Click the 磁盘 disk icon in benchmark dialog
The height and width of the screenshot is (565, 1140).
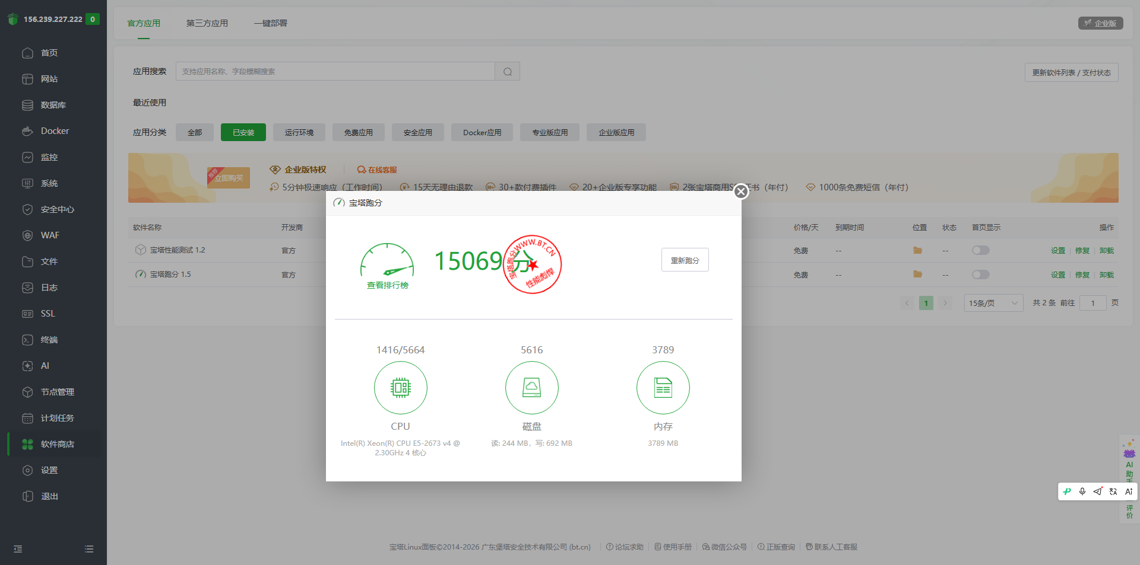point(532,388)
